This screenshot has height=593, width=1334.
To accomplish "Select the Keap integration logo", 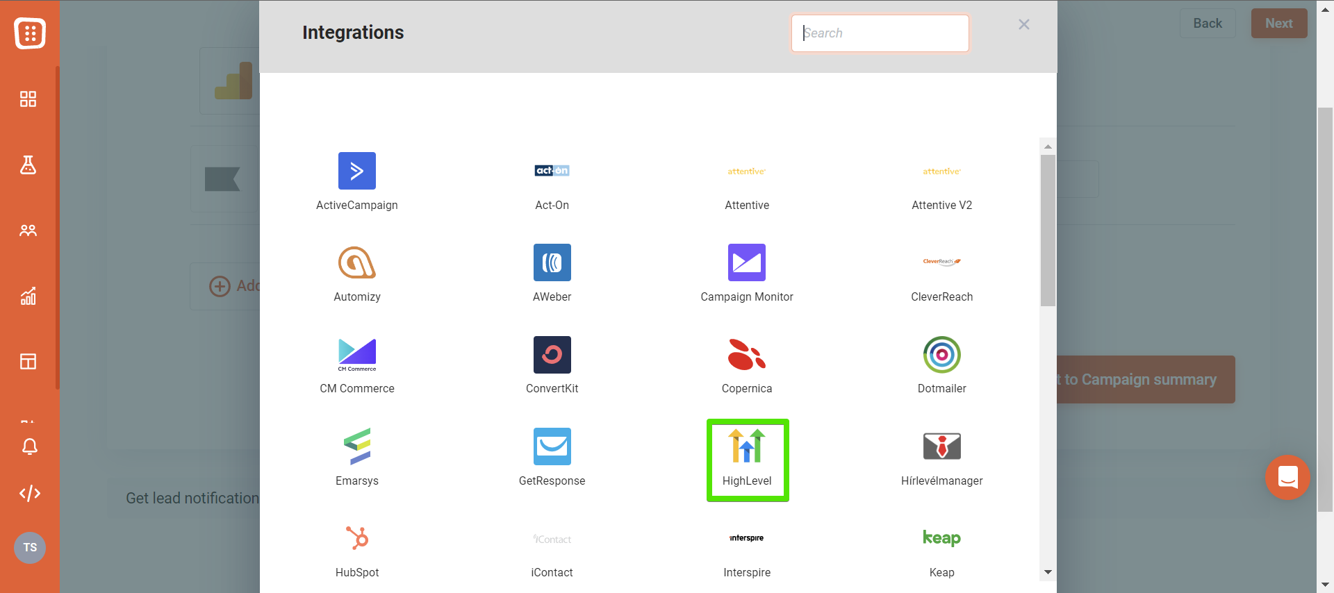I will coord(941,537).
